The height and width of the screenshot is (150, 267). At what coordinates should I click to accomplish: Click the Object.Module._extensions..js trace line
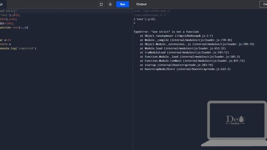(x=197, y=44)
